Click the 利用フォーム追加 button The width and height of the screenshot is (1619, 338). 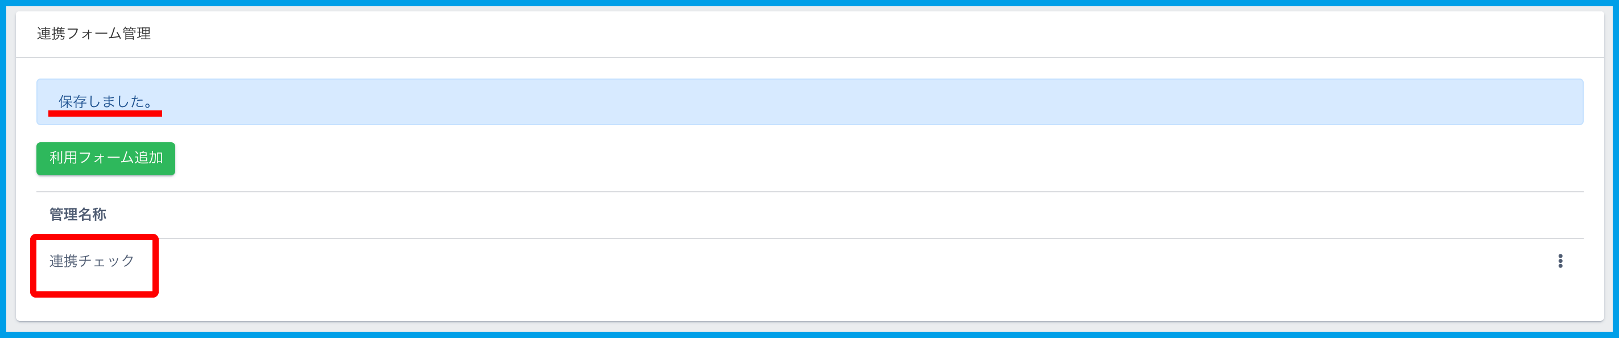106,158
